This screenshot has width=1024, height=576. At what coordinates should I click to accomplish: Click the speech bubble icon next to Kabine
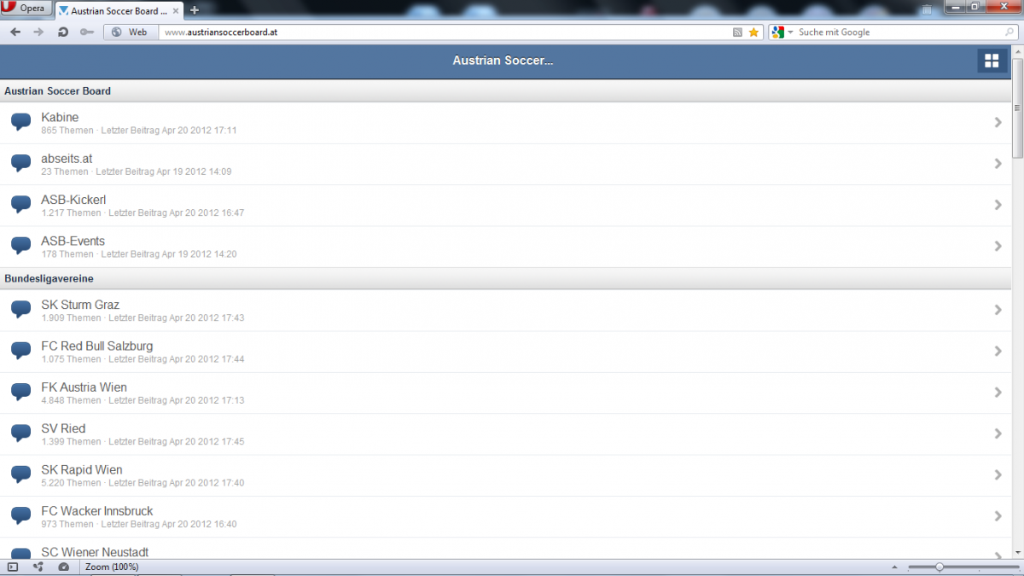21,122
